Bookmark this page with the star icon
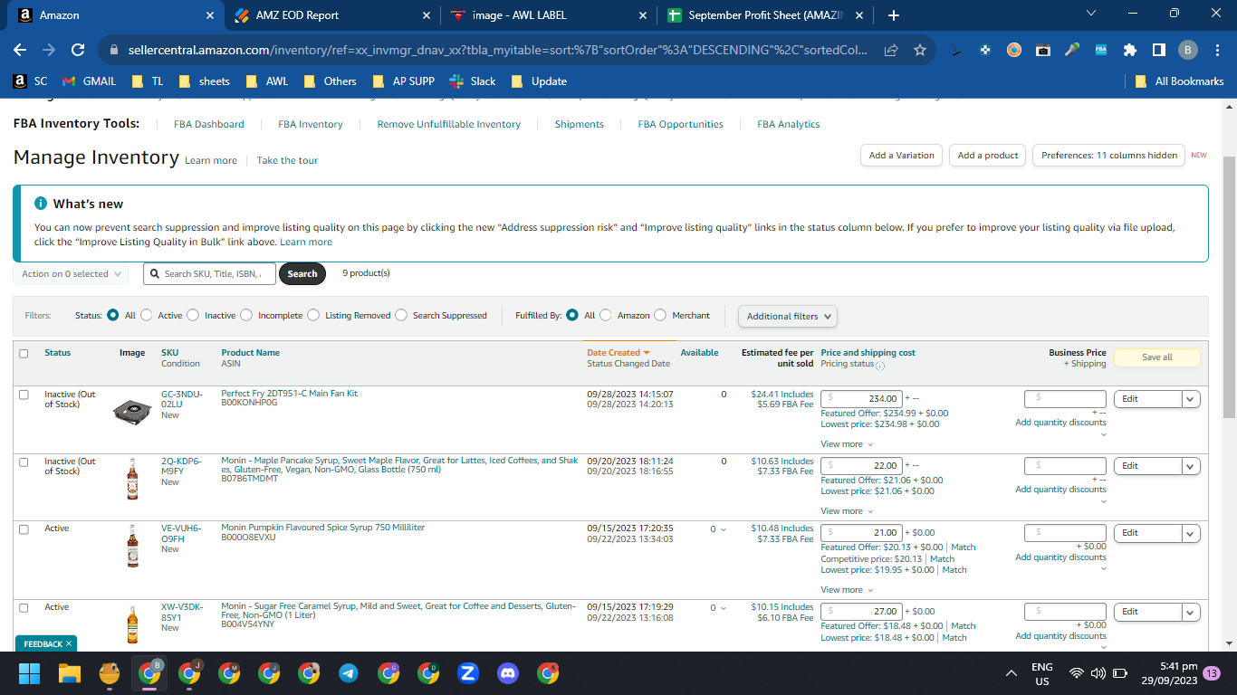The image size is (1237, 695). coord(920,50)
